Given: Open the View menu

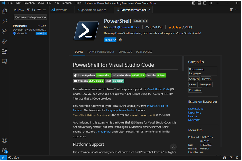Looking at the screenshot, I should pyautogui.click(x=41, y=3).
